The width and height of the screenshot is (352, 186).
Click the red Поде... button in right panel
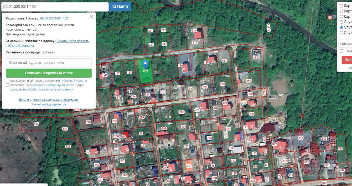click(347, 60)
